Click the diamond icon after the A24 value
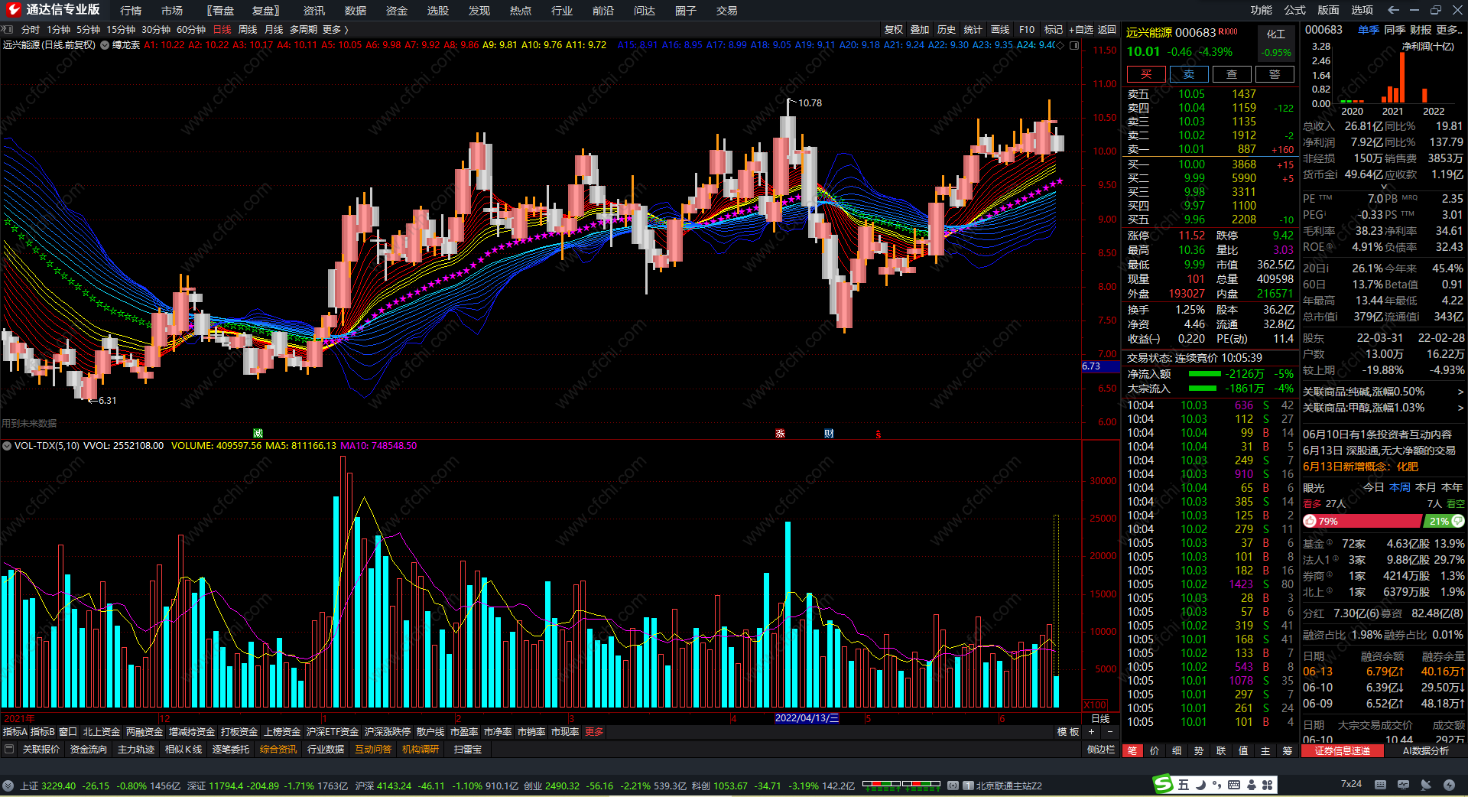 coord(1061,45)
